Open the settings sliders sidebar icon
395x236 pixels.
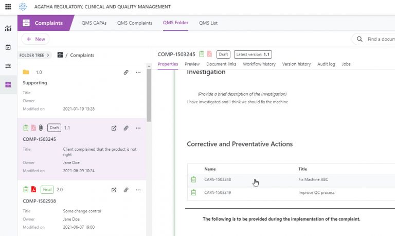[x=8, y=66]
